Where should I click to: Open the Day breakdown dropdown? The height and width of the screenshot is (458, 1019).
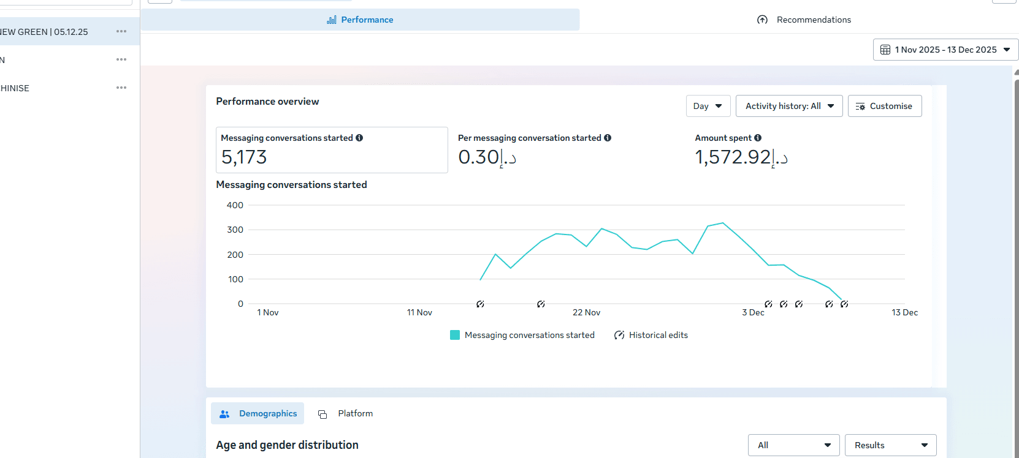(708, 106)
